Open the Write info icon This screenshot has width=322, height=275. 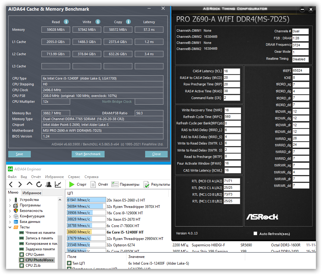[98, 22]
